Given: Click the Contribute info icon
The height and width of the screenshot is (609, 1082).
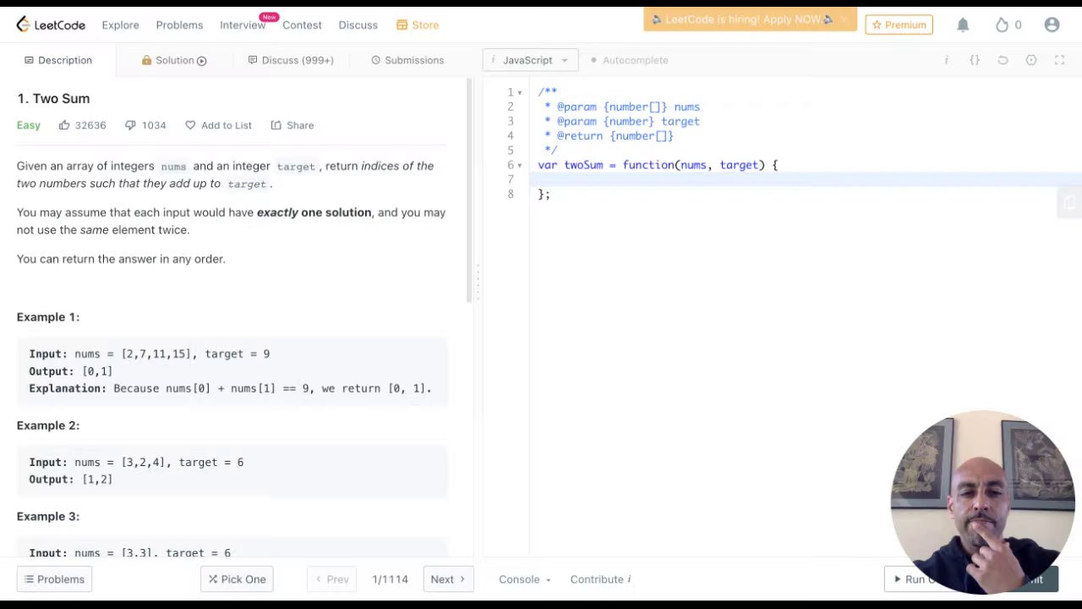Looking at the screenshot, I should [x=629, y=579].
